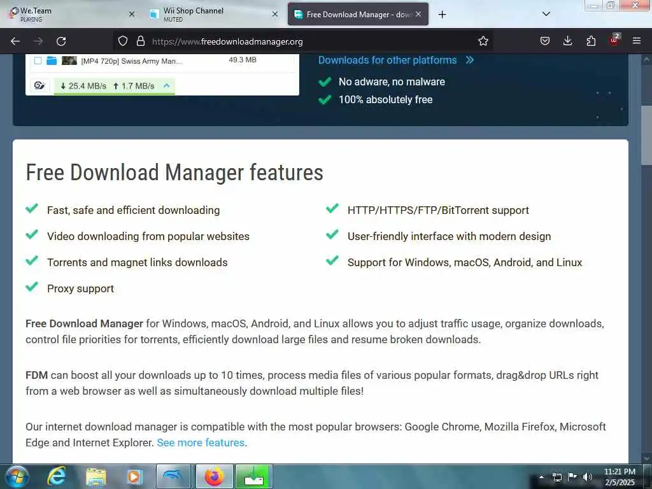
Task: Click the 100% absolutely free text
Action: click(385, 100)
